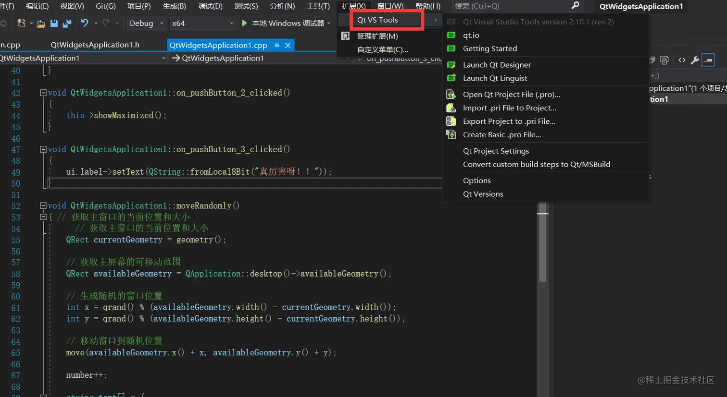Switch to the QtWidgetsApplication1.h tab
The image size is (727, 397).
(x=95, y=45)
